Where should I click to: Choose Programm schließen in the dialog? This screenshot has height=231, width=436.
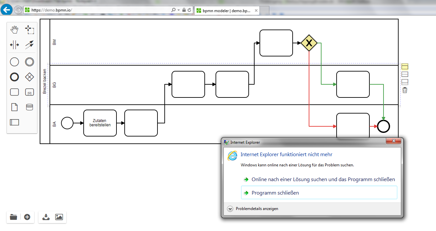[319, 193]
